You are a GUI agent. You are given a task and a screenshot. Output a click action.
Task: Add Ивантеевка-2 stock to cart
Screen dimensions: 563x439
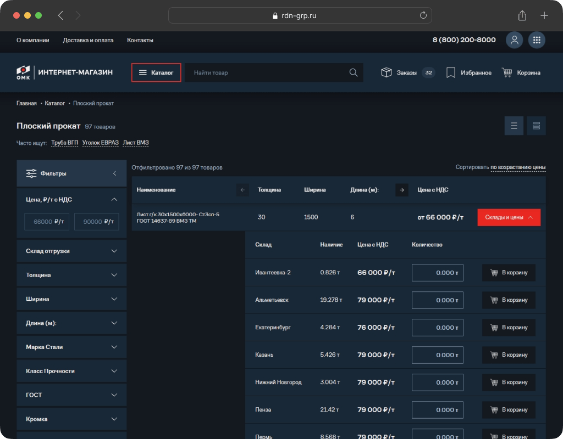(x=509, y=273)
